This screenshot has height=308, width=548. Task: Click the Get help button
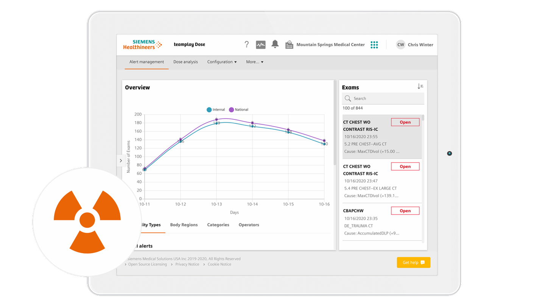(413, 262)
